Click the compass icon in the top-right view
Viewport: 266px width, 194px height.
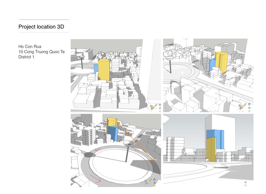point(249,104)
